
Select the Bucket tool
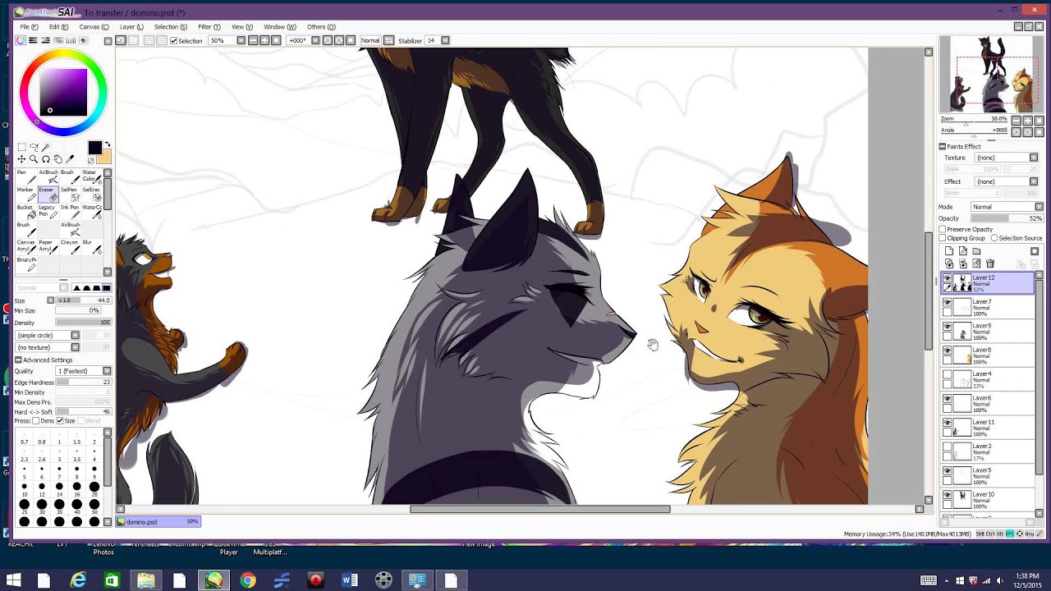point(26,212)
